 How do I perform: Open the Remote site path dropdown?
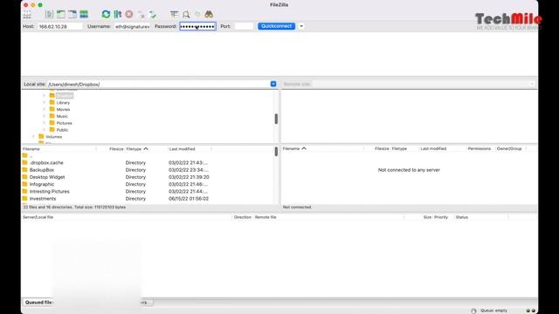click(x=532, y=84)
